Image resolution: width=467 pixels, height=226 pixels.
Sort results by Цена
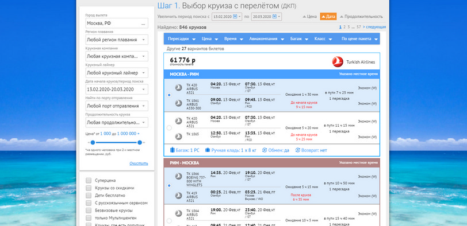pos(309,17)
